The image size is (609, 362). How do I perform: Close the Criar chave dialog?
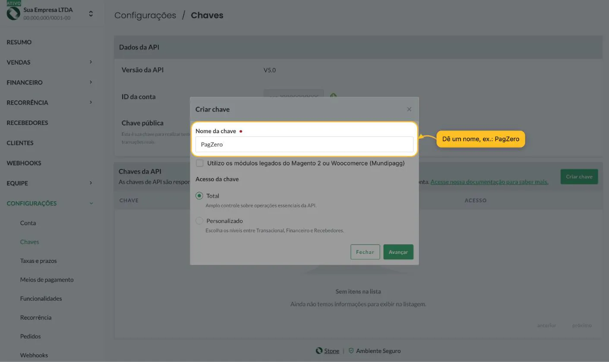coord(409,109)
